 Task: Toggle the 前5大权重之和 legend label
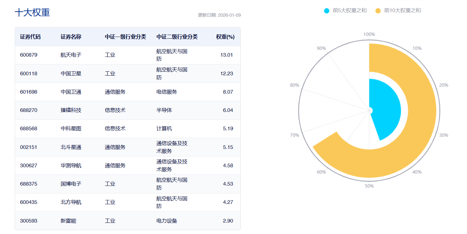[x=350, y=10]
